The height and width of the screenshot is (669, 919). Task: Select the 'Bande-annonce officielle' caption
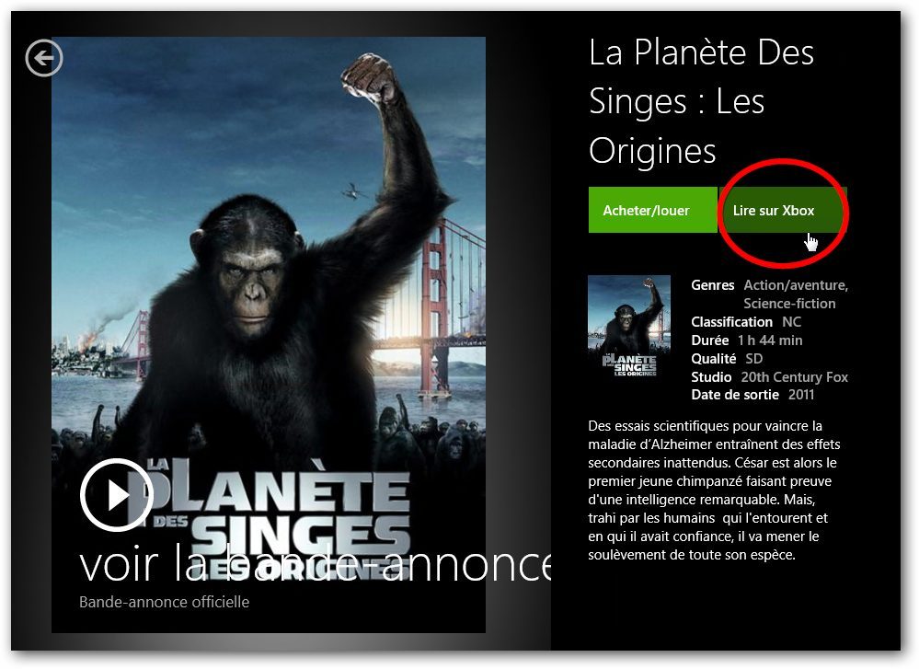point(164,602)
